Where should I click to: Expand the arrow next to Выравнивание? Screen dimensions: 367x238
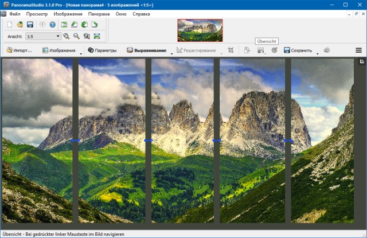[x=171, y=52]
